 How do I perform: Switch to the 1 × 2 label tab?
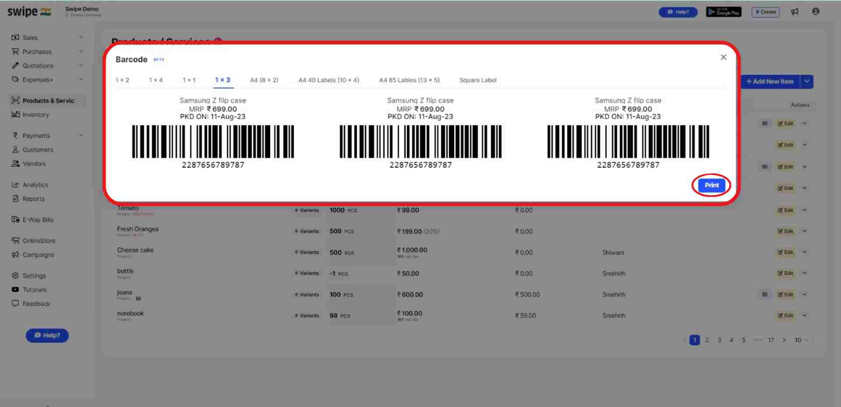click(x=122, y=80)
